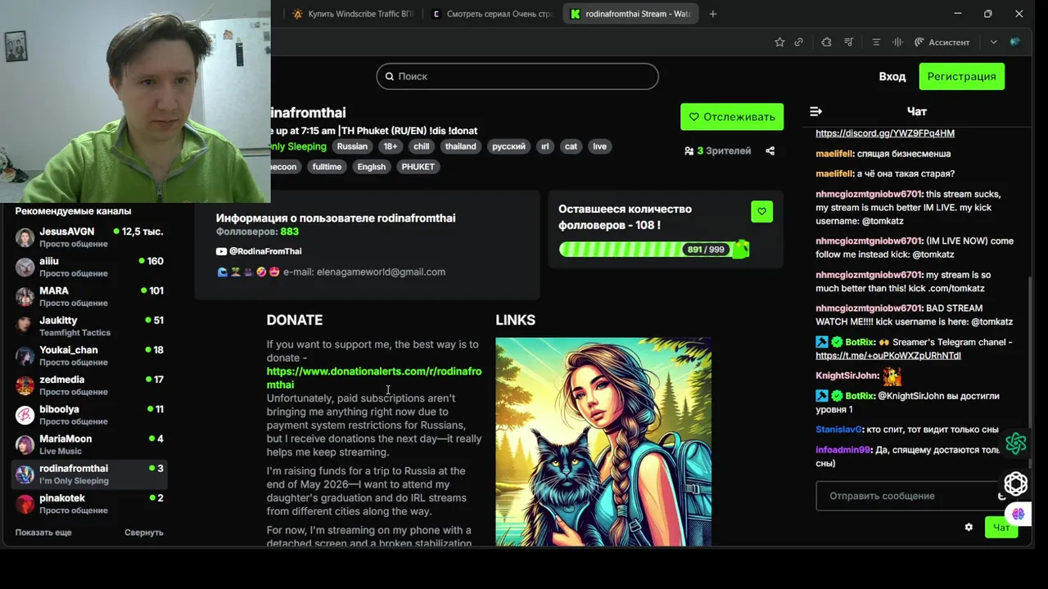Open the Youkai_chan channel

pos(89,355)
